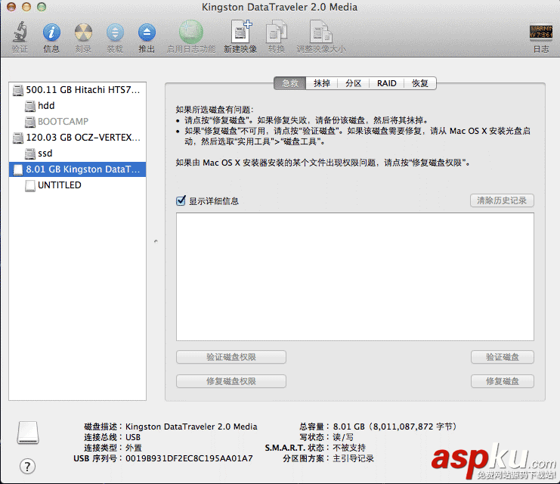Viewport: 560px width, 484px height.
Task: Click the sidebar split divider handle
Action: pos(156,241)
